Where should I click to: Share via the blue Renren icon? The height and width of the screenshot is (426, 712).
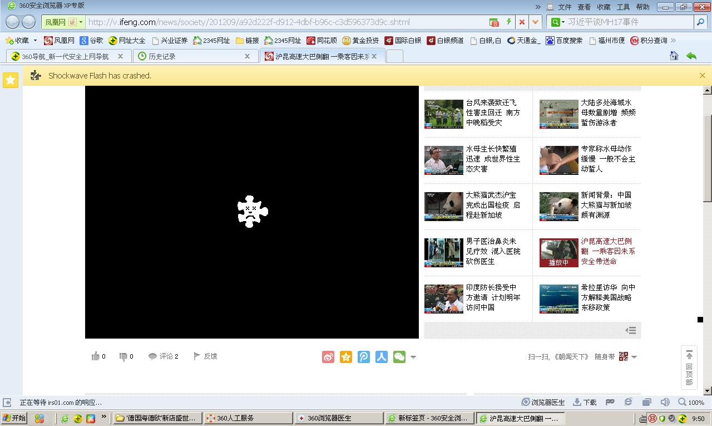pos(382,357)
